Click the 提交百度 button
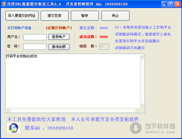Viewport: 182px width, 139px height. pos(55,16)
